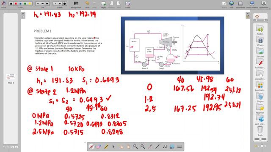Select the arrow Selector tool
This screenshot has height=152, width=271.
click(113, 147)
